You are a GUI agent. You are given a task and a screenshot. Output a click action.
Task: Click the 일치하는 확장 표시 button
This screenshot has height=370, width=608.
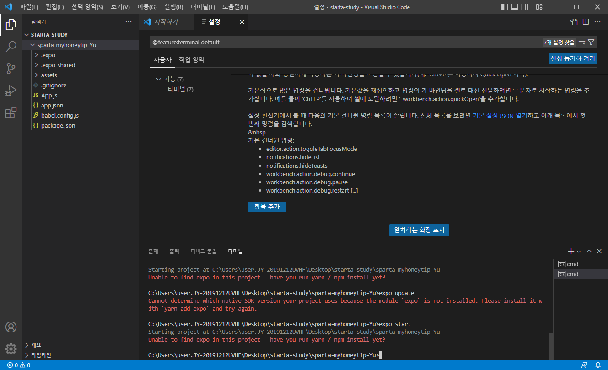coord(419,230)
